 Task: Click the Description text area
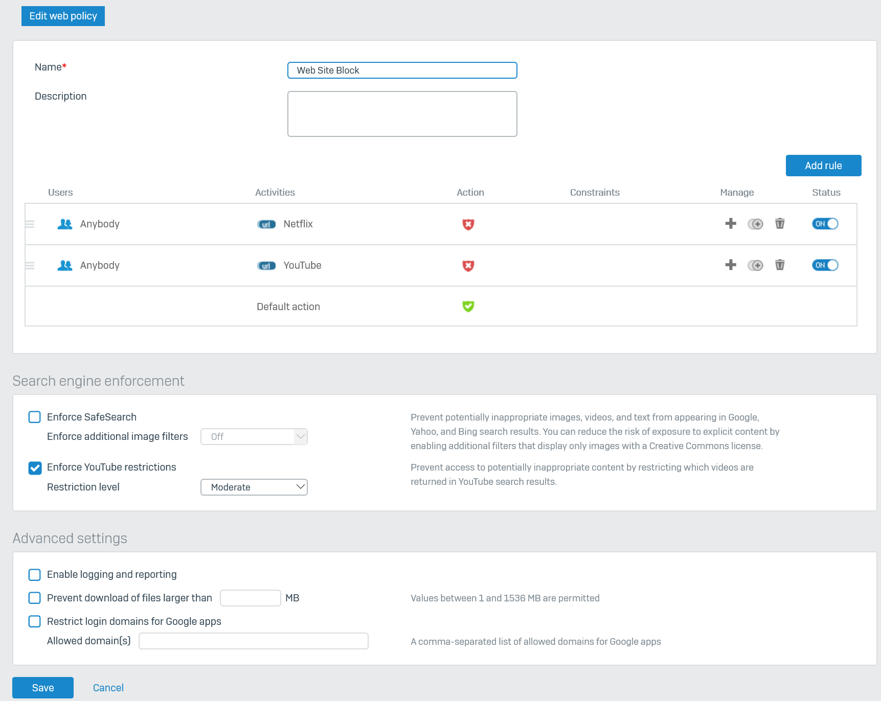pyautogui.click(x=402, y=114)
